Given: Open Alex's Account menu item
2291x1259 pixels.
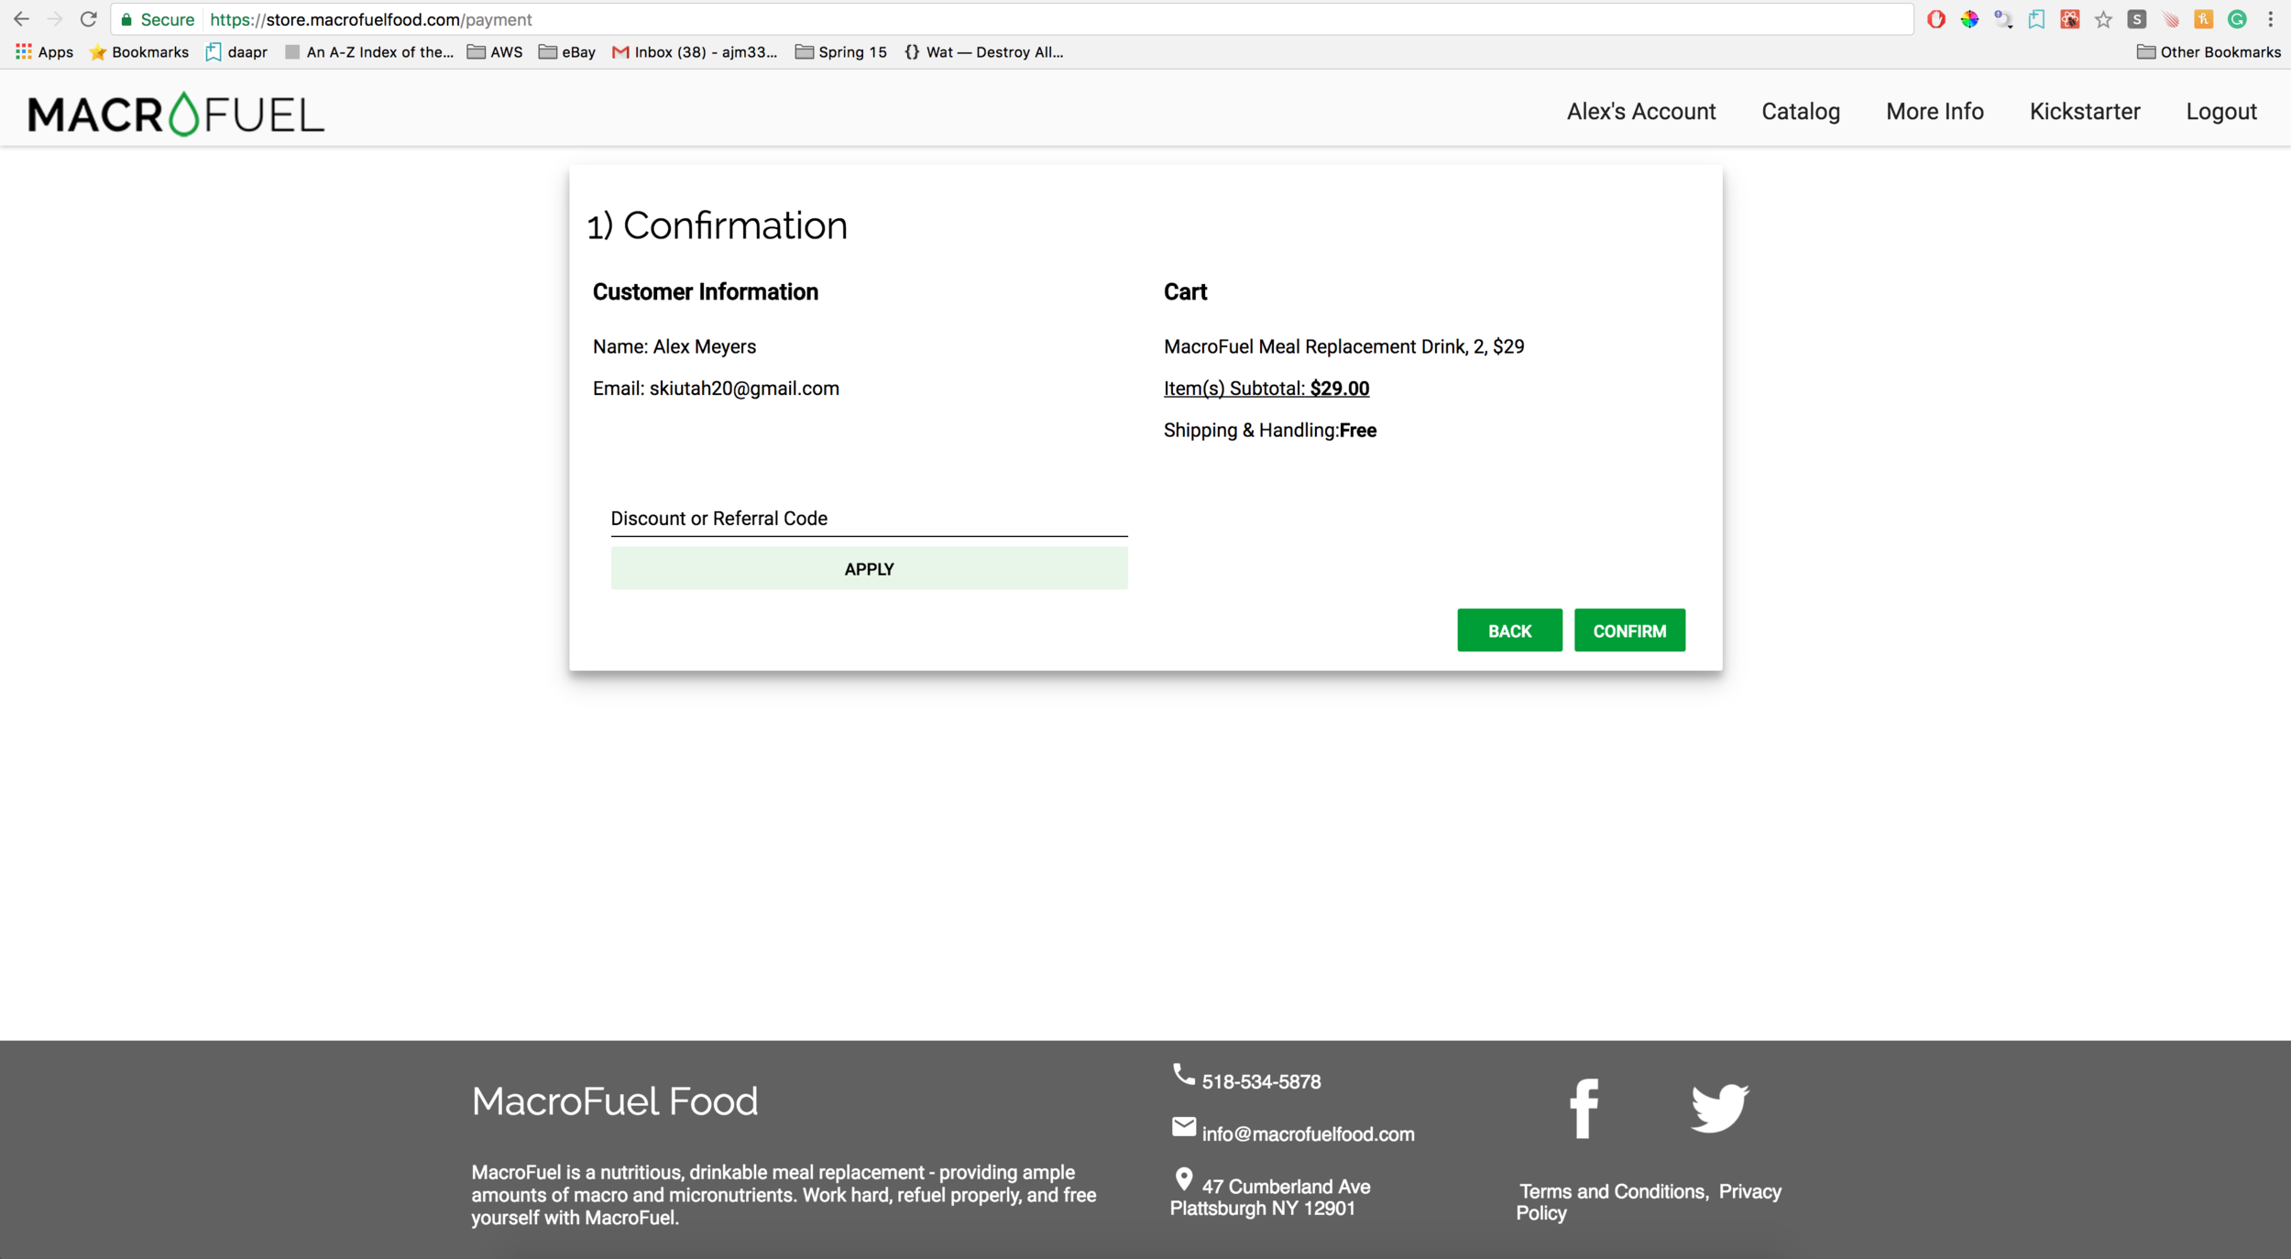Looking at the screenshot, I should pyautogui.click(x=1641, y=112).
